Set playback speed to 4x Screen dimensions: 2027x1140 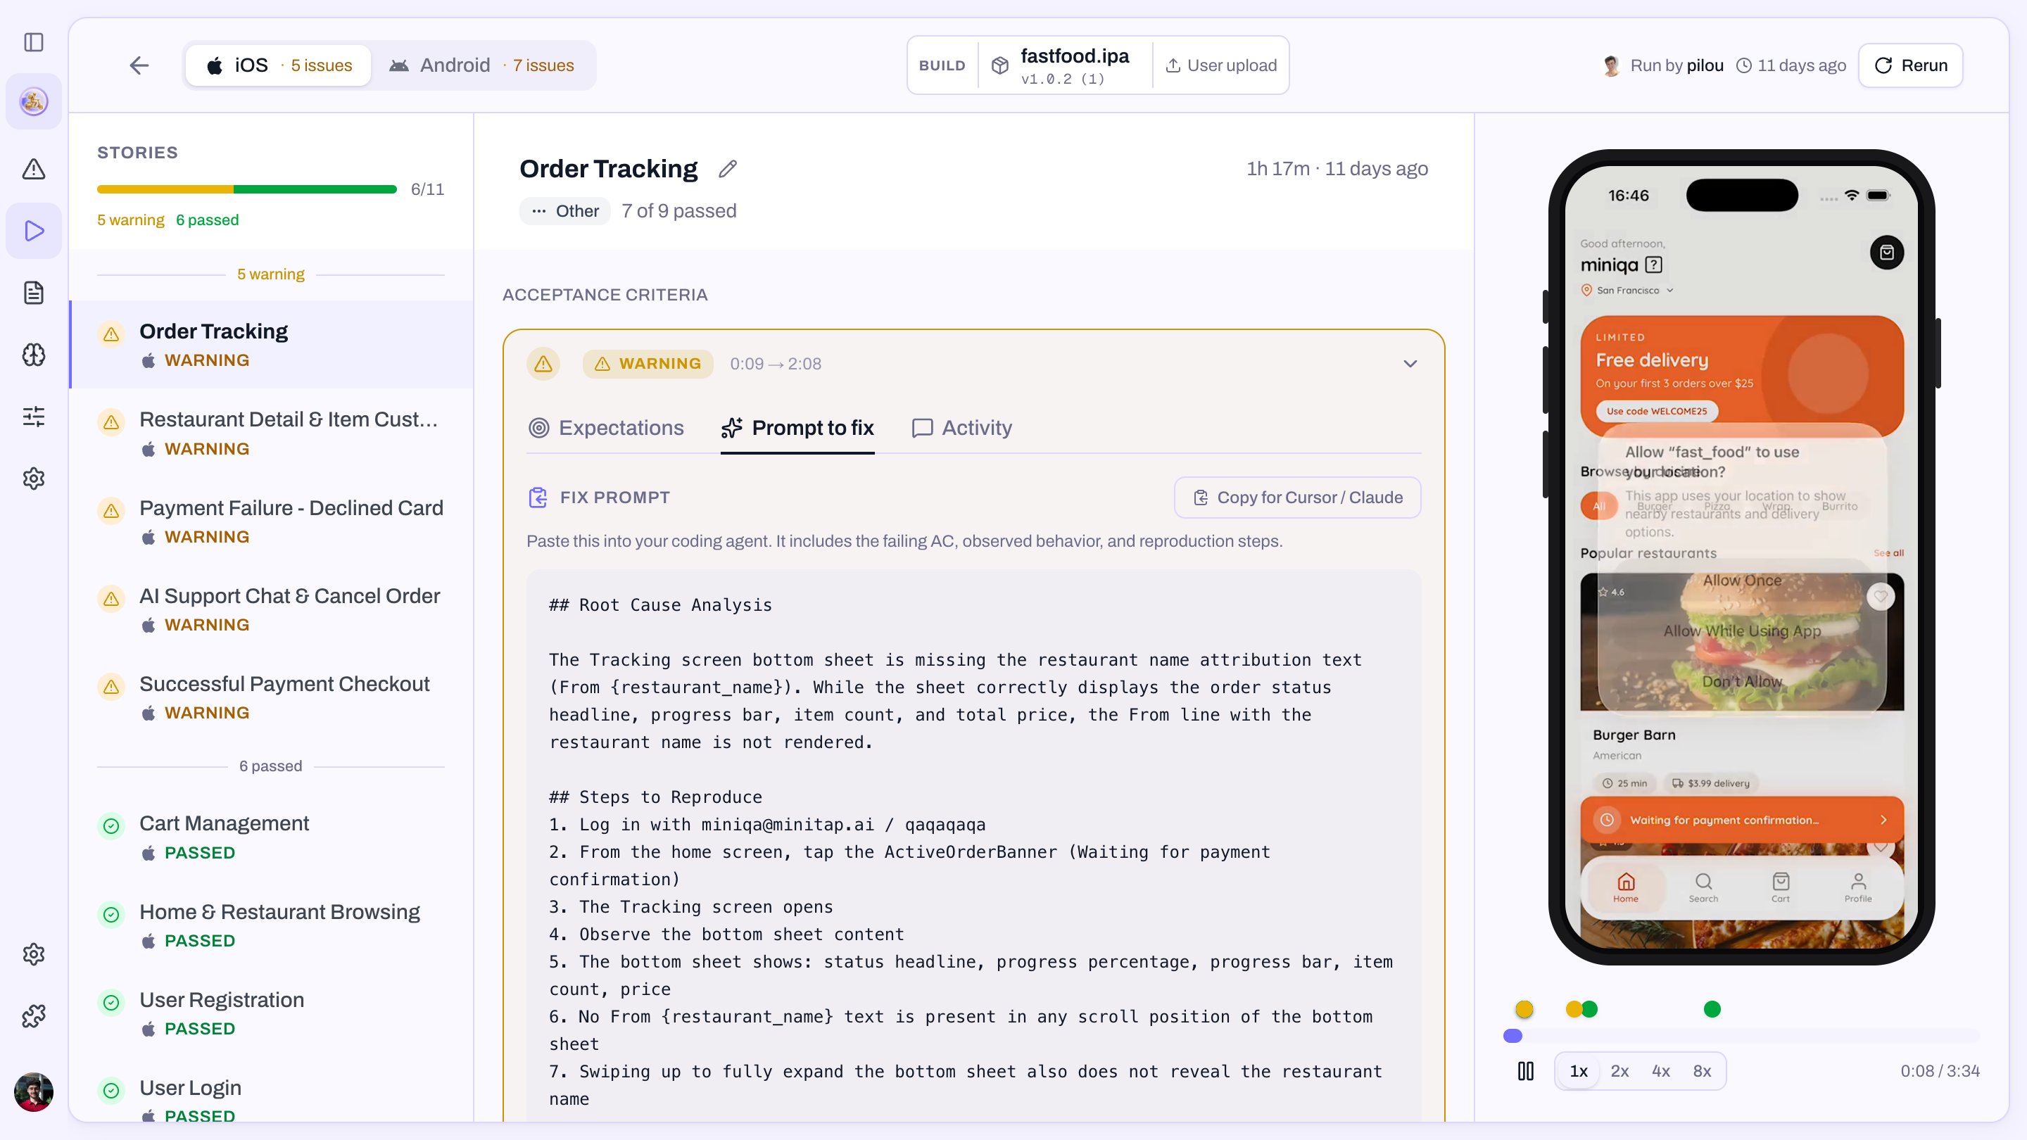(1660, 1071)
